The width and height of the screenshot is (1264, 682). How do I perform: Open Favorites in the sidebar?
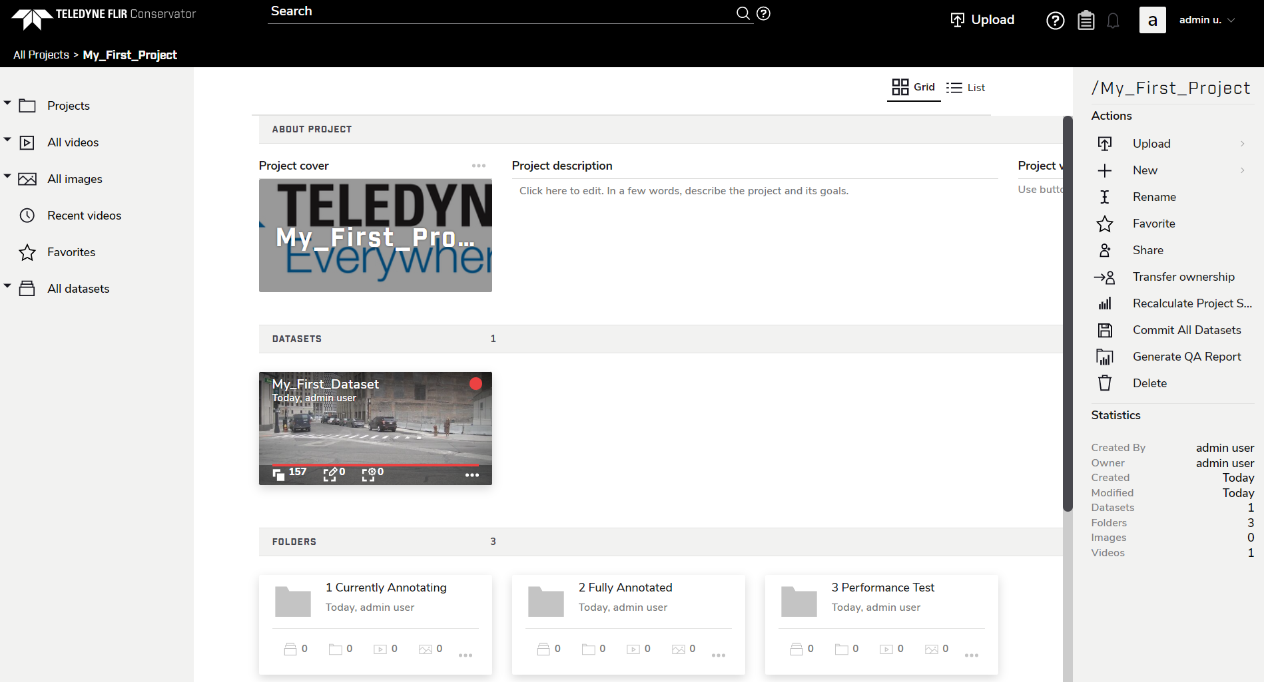[71, 252]
